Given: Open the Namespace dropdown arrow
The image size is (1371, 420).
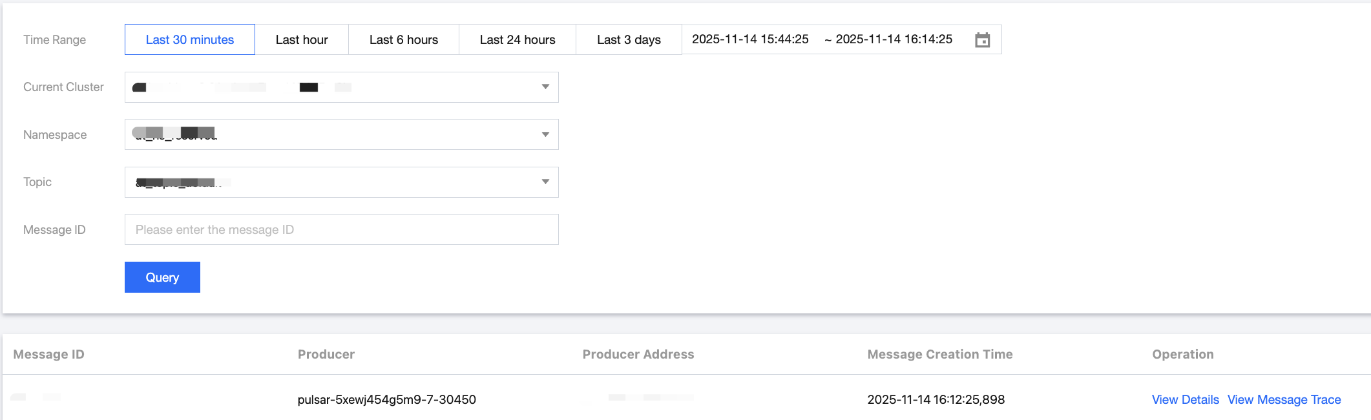Looking at the screenshot, I should [x=545, y=134].
